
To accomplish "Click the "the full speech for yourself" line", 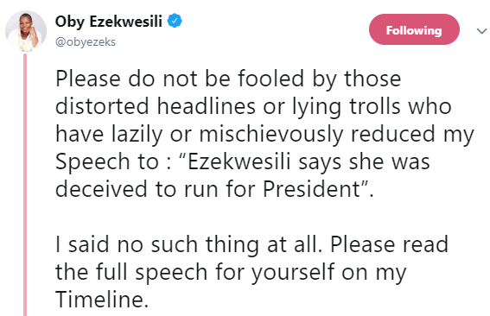I will click(x=231, y=273).
